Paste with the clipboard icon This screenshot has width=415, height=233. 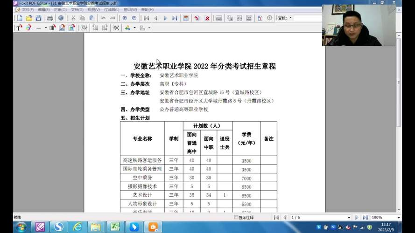point(91,18)
